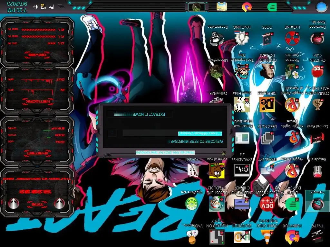Viewport: 330px width, 247px height.
Task: Focus the extraction path input field
Action: click(x=173, y=133)
